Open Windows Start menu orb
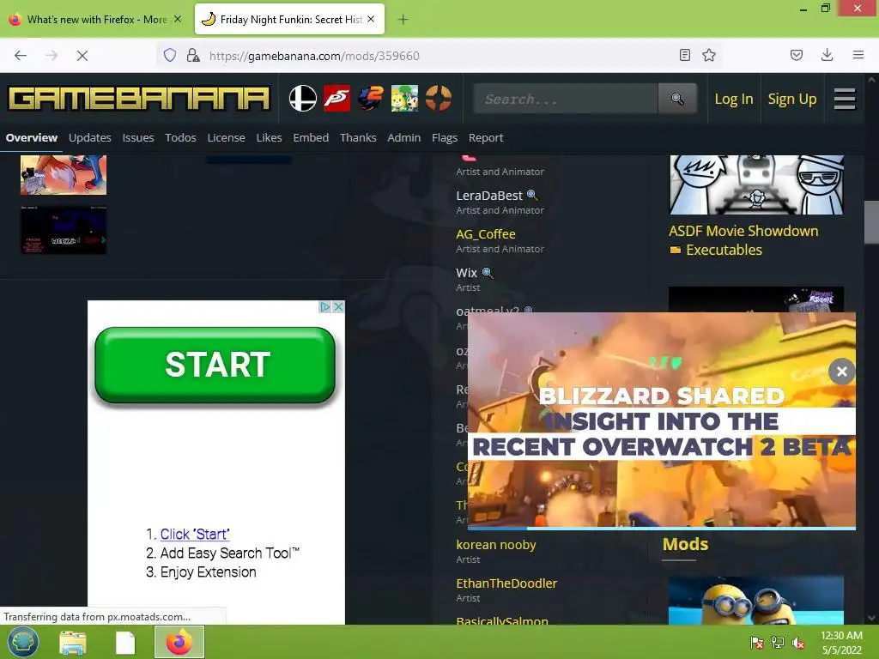Viewport: 879px width, 659px height. tap(23, 642)
